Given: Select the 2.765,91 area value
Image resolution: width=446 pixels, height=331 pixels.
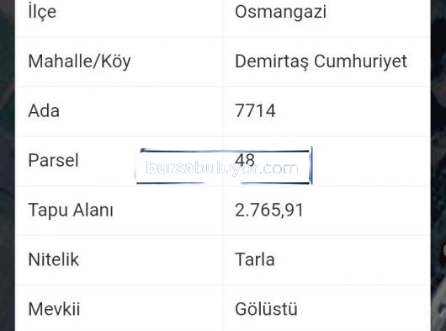Looking at the screenshot, I should (x=269, y=210).
